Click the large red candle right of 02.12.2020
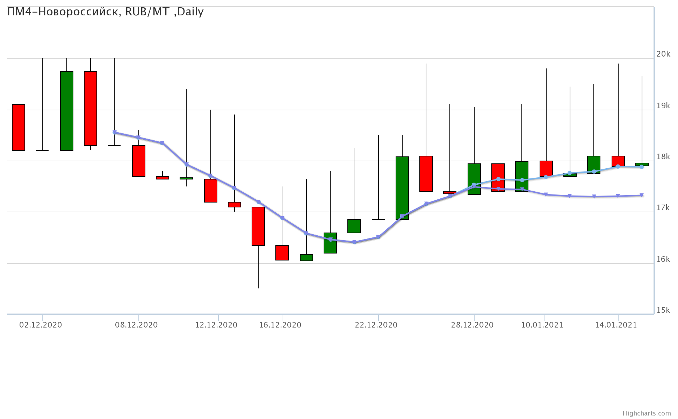Image resolution: width=678 pixels, height=419 pixels. [91, 109]
